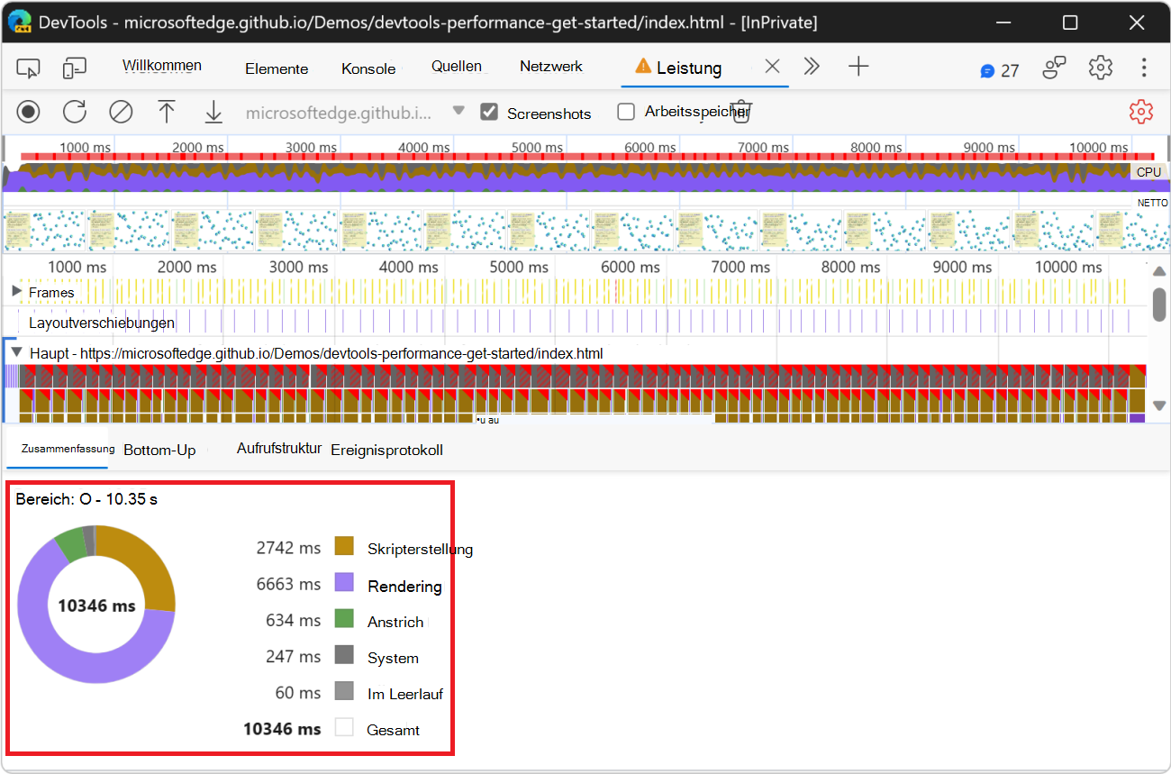Open the recording selector dropdown
This screenshot has width=1171, height=774.
[x=458, y=111]
